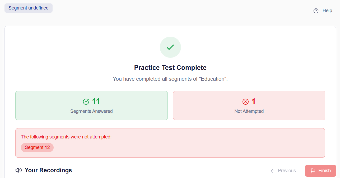Click the large green checkmark circle
The image size is (340, 178).
170,47
